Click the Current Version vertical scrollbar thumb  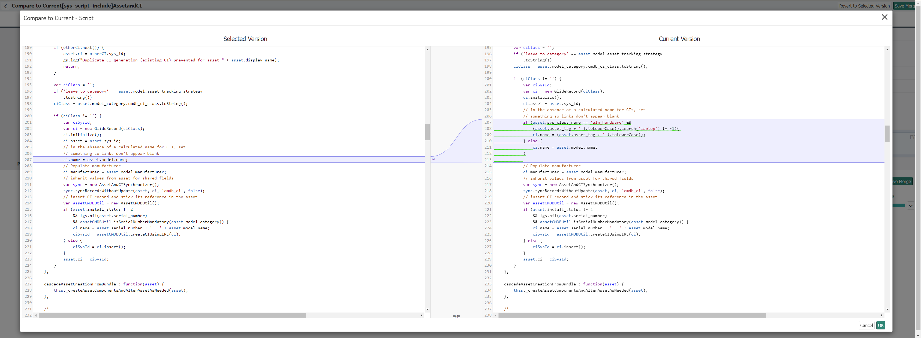point(887,134)
